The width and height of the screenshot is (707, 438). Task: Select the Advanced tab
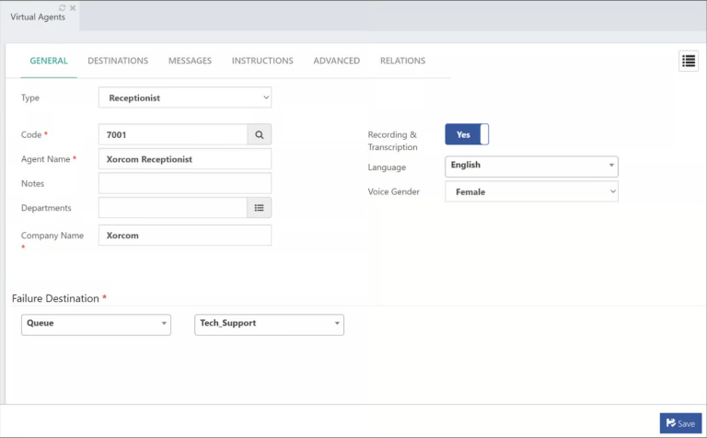click(x=336, y=61)
